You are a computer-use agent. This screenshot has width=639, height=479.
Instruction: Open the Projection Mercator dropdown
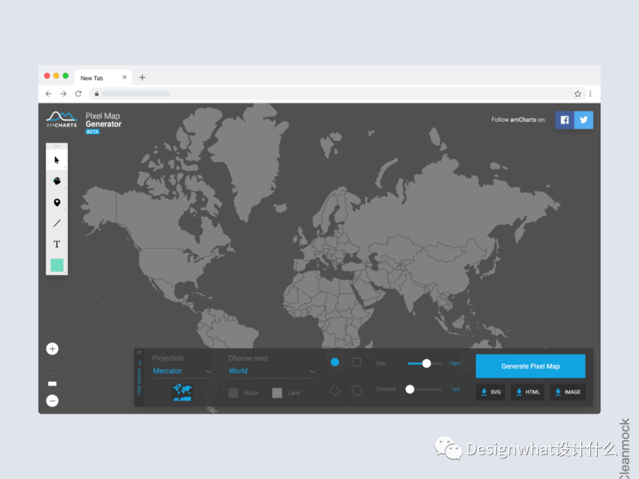(182, 371)
